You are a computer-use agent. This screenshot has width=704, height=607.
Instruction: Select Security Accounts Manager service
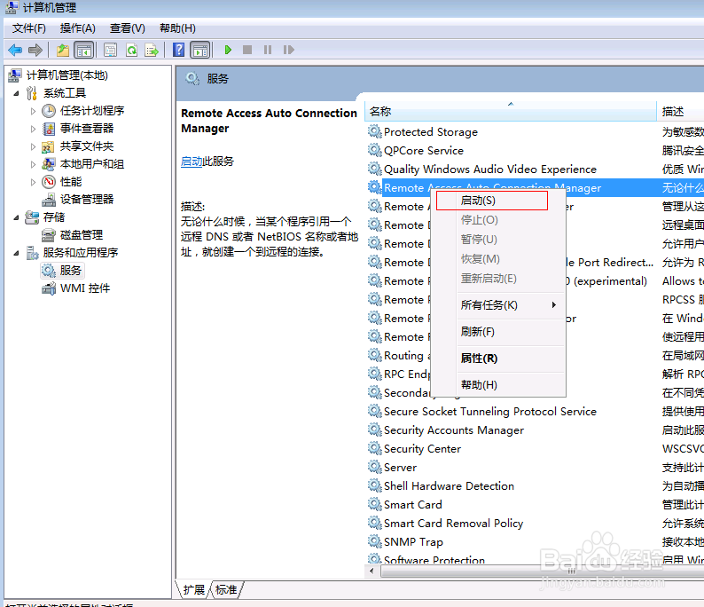pos(454,430)
